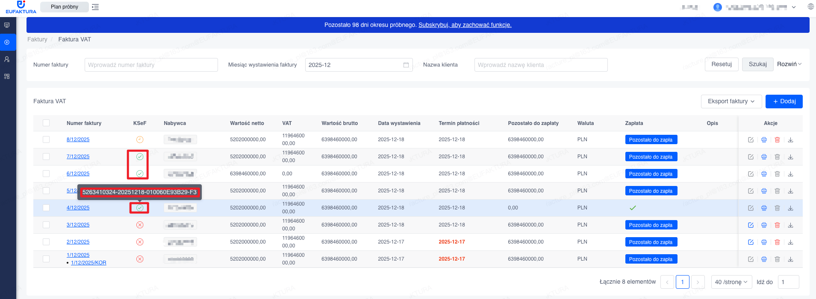The height and width of the screenshot is (299, 816).
Task: Click the KSeF error icon for invoice 3/12/2025
Action: (140, 225)
